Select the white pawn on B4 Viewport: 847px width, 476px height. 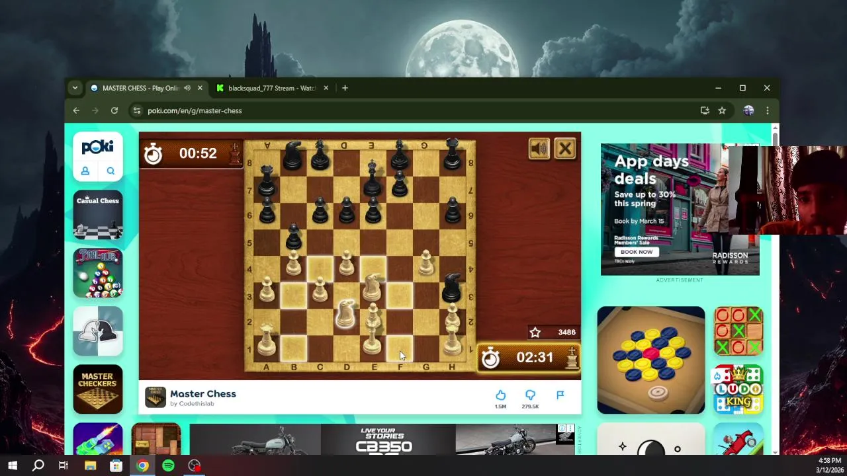coord(293,263)
